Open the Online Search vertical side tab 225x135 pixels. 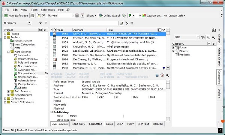coord(219,57)
